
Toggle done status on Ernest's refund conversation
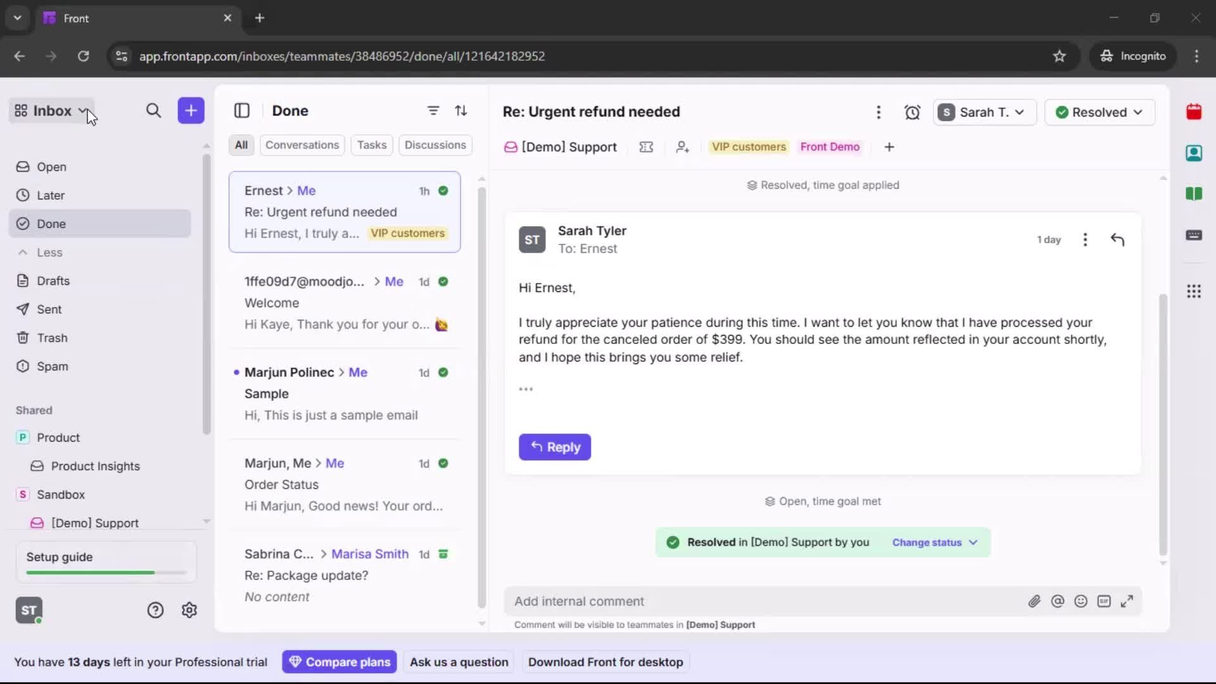pos(444,191)
